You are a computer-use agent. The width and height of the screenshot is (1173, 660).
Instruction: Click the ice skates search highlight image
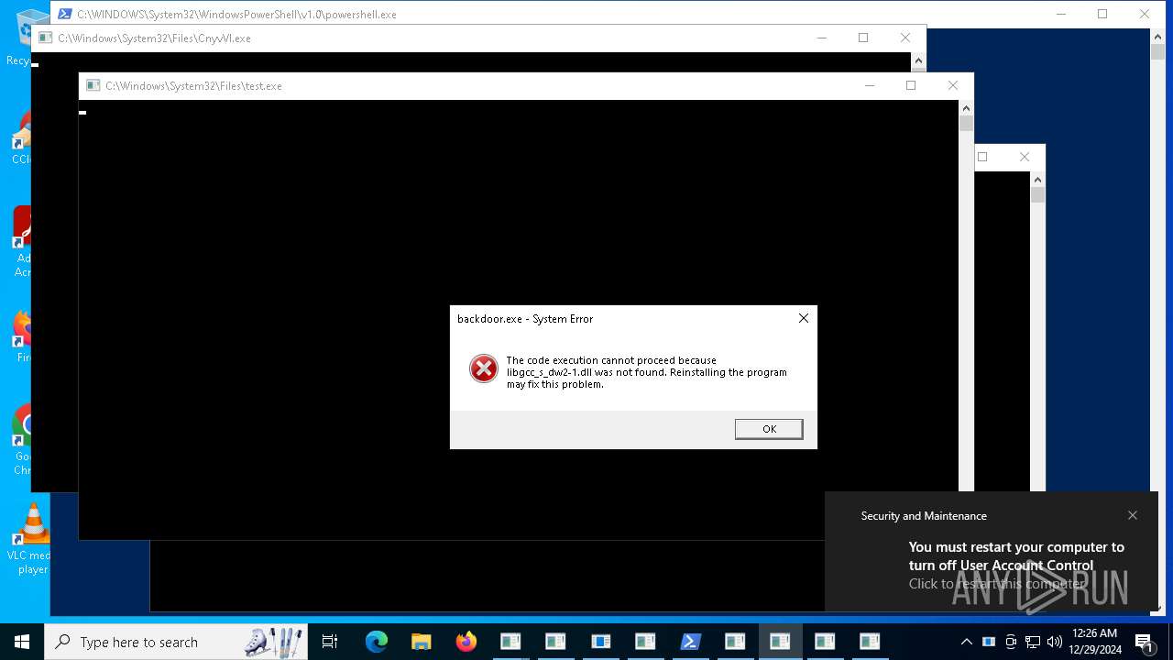click(274, 642)
